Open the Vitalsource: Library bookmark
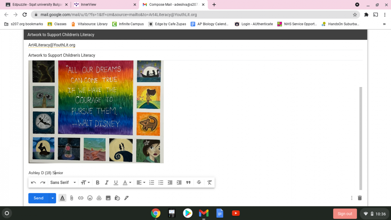 tap(89, 24)
